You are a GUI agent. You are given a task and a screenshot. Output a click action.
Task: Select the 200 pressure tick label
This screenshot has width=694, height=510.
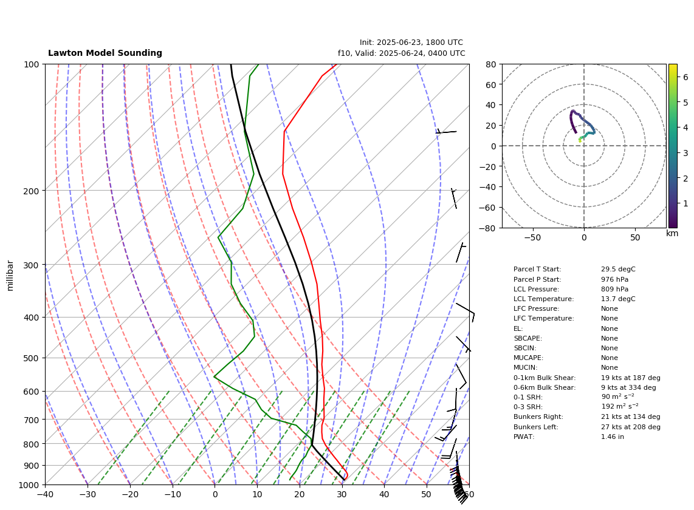pos(32,191)
